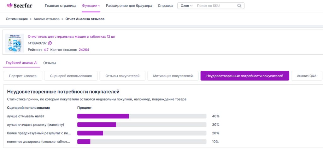
Task: Open the product thumbnail image
Action: [x=15, y=43]
